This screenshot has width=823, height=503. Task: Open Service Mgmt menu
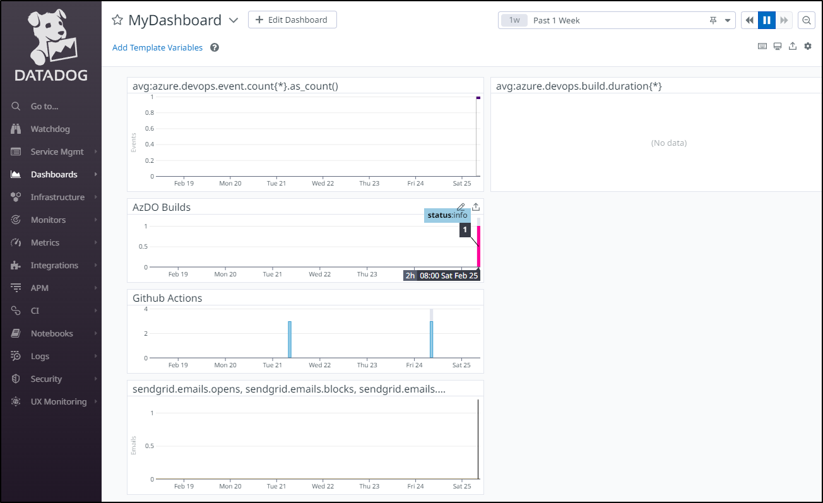[x=50, y=151]
